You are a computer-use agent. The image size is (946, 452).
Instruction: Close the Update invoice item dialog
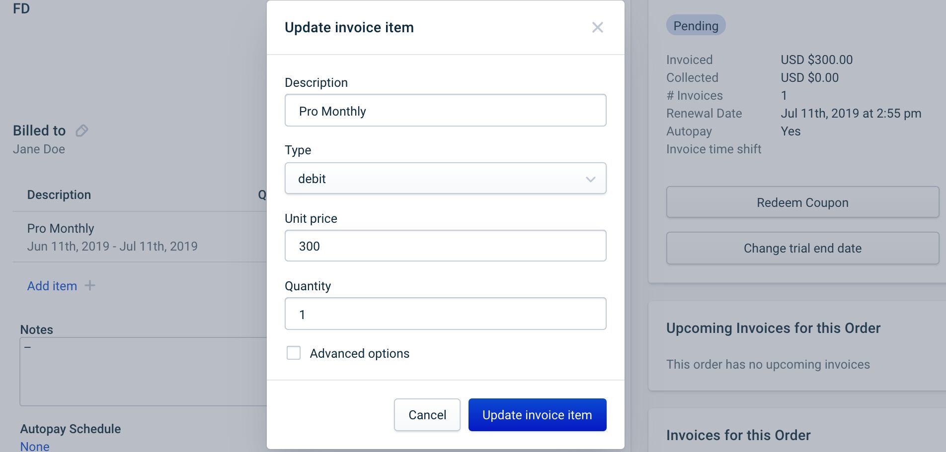coord(597,27)
